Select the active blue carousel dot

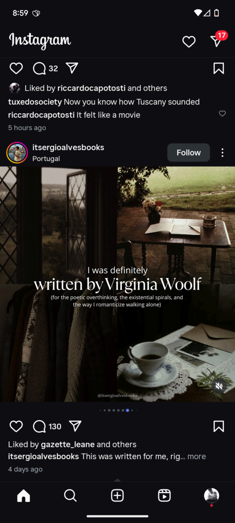[x=128, y=410]
